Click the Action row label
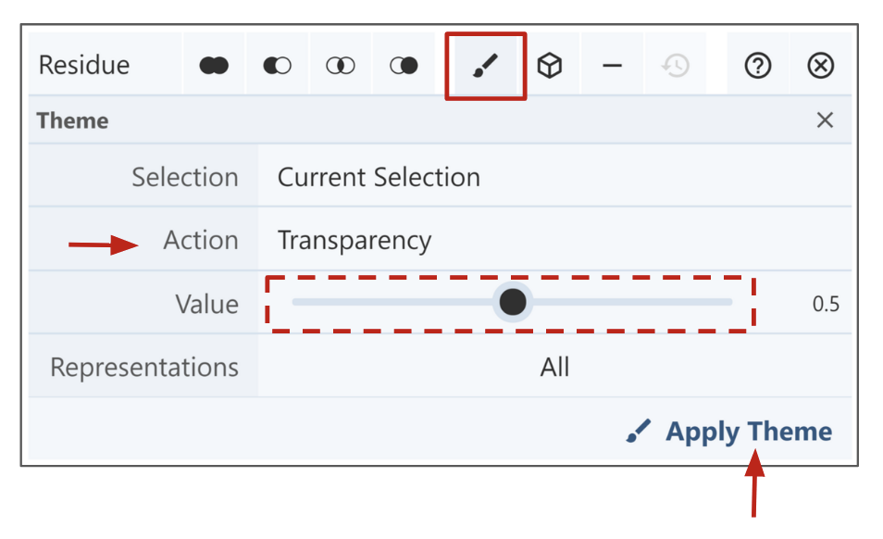The height and width of the screenshot is (539, 883). click(x=200, y=241)
